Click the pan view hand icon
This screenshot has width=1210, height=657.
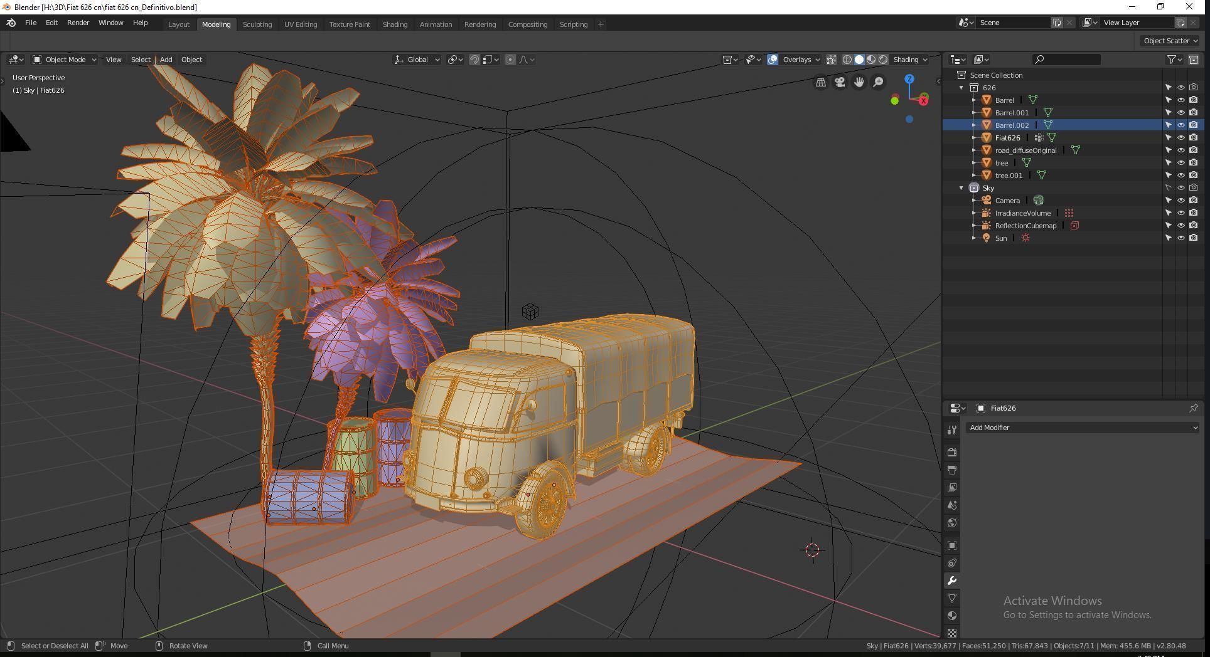coord(859,82)
